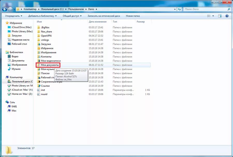
Task: Select the .BigNox folder icon
Action: tap(39, 27)
